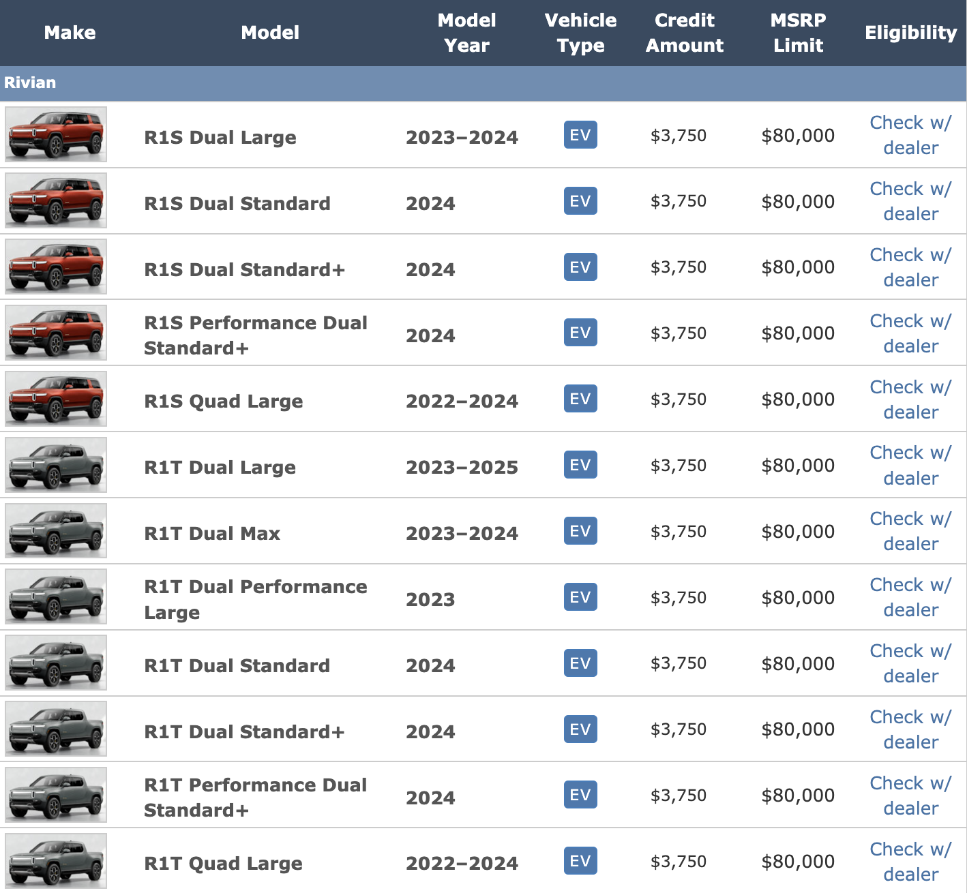Click the EV badge for R1T Quad Large
967x893 pixels.
point(580,861)
